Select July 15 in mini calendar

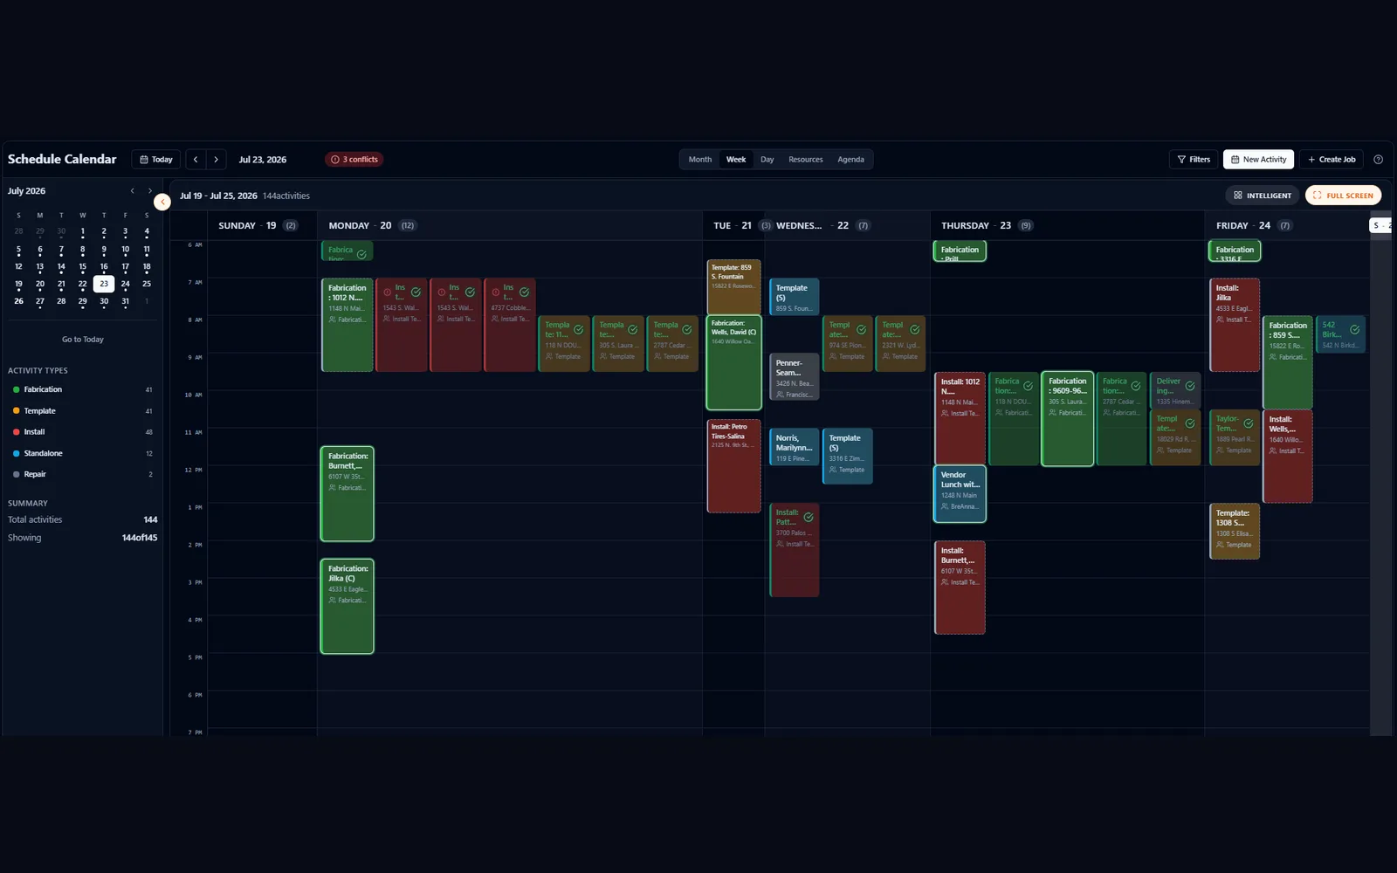click(82, 267)
